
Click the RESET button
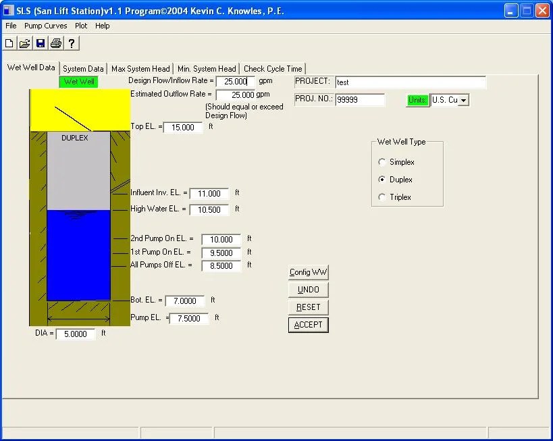308,307
